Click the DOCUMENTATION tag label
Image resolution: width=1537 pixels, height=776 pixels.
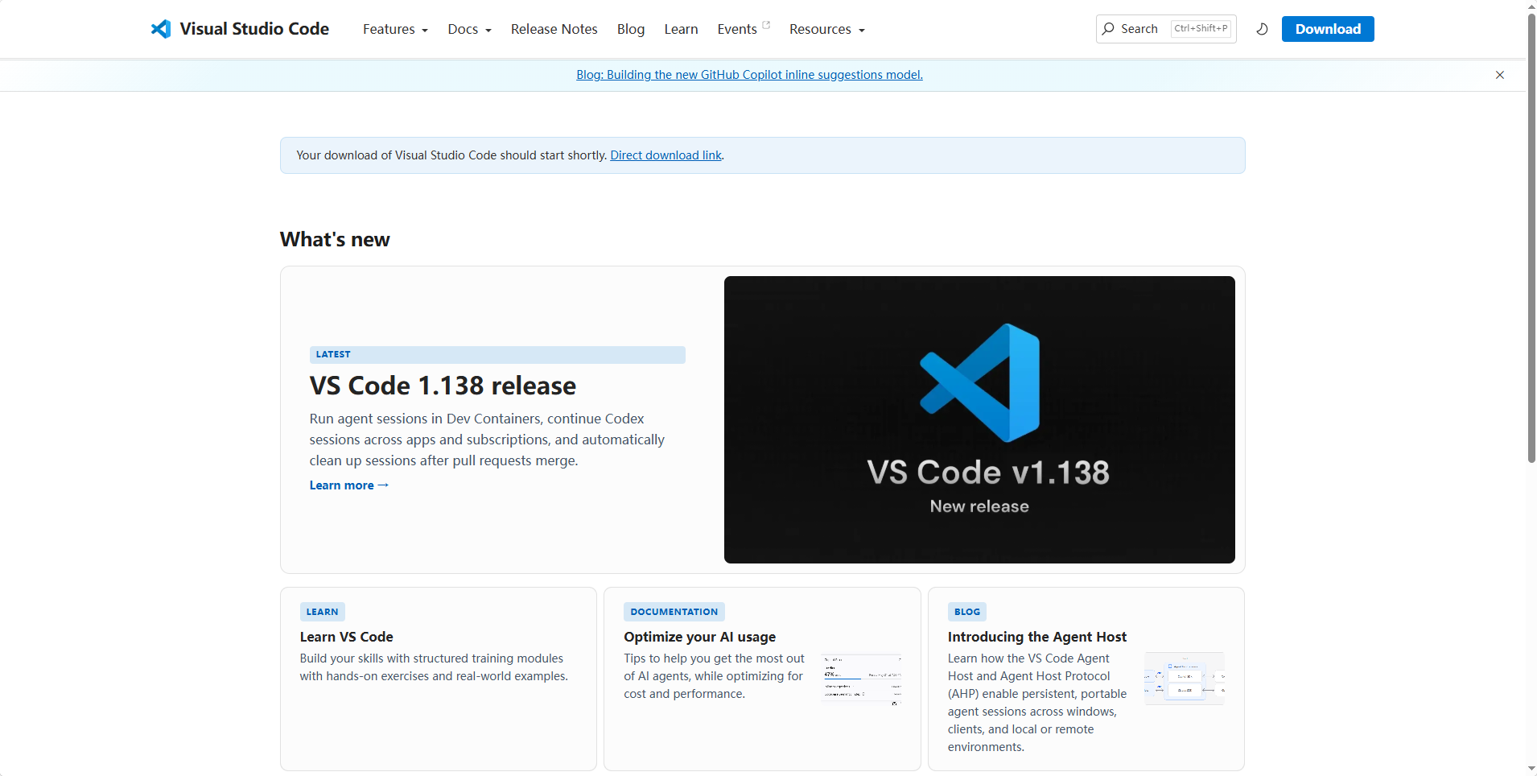click(674, 612)
